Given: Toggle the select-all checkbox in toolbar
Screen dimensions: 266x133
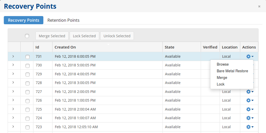Looking at the screenshot, I should (x=27, y=36).
